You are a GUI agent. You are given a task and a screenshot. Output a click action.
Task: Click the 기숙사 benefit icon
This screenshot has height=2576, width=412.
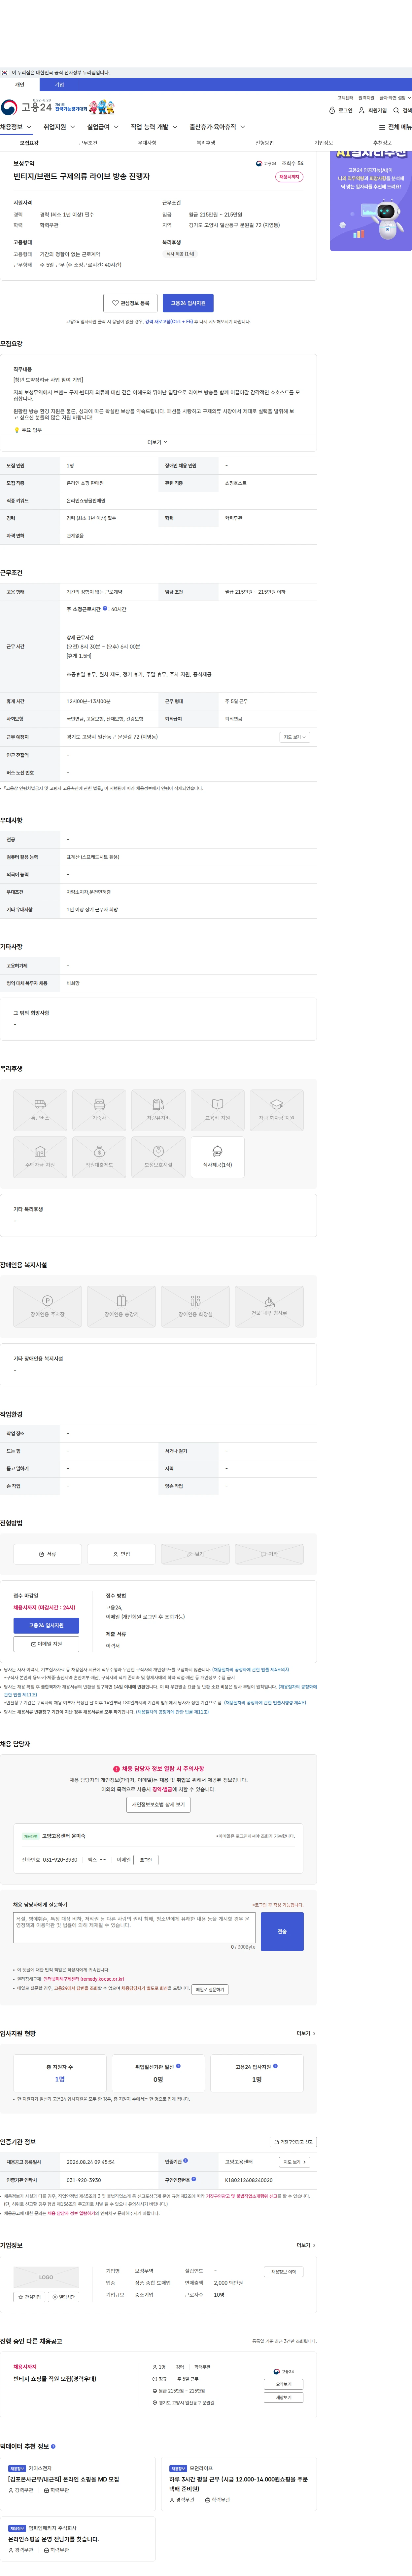(99, 1110)
